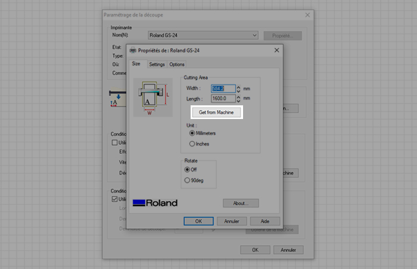Decrease Width with the down arrow

click(238, 90)
